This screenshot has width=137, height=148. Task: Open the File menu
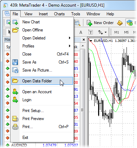(x=15, y=14)
